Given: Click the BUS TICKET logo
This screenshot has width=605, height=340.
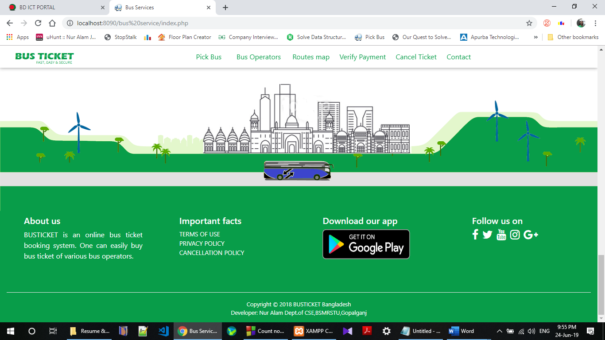Looking at the screenshot, I should click(44, 58).
